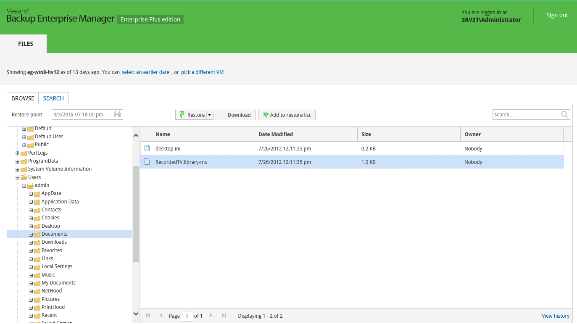Click the search magnifier icon
The width and height of the screenshot is (577, 324).
(565, 114)
